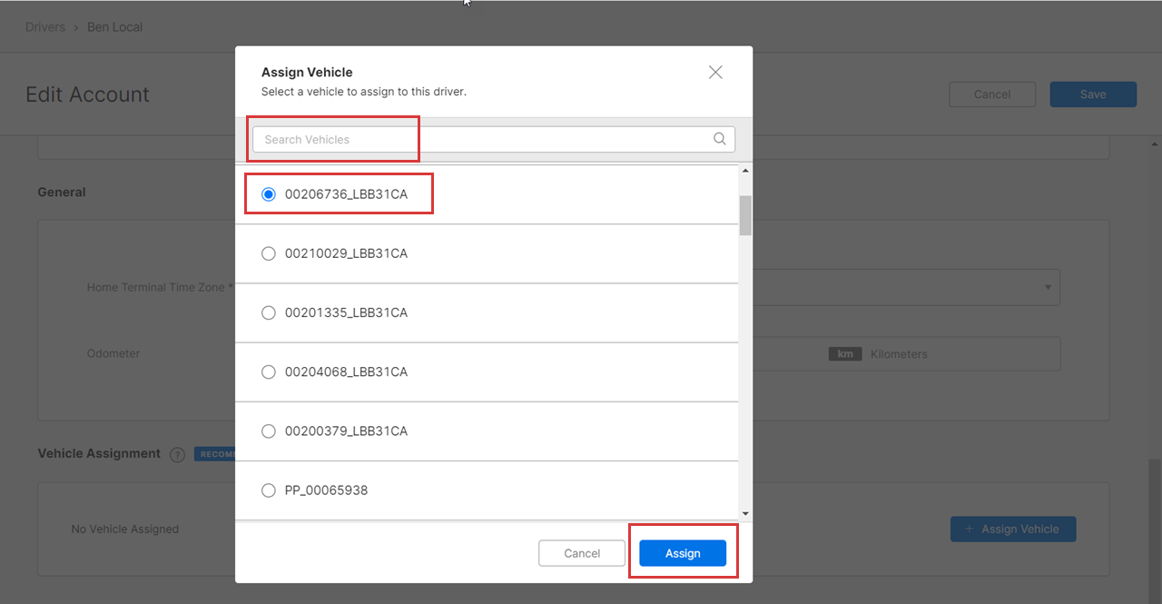Click the Save button on Edit Account
Image resolution: width=1162 pixels, height=604 pixels.
[1093, 94]
